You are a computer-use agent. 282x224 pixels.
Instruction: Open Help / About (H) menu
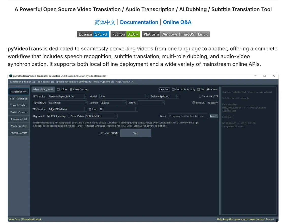tap(125, 82)
